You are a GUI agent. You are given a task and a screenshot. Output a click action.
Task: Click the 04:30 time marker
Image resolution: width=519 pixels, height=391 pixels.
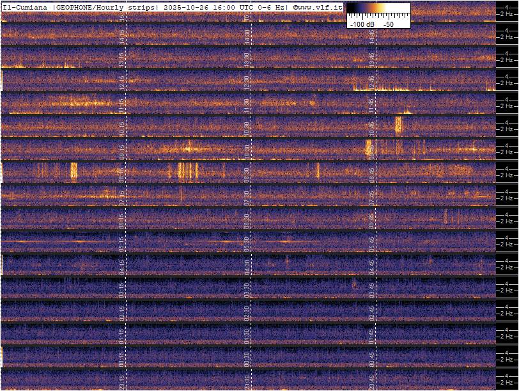(x=247, y=265)
